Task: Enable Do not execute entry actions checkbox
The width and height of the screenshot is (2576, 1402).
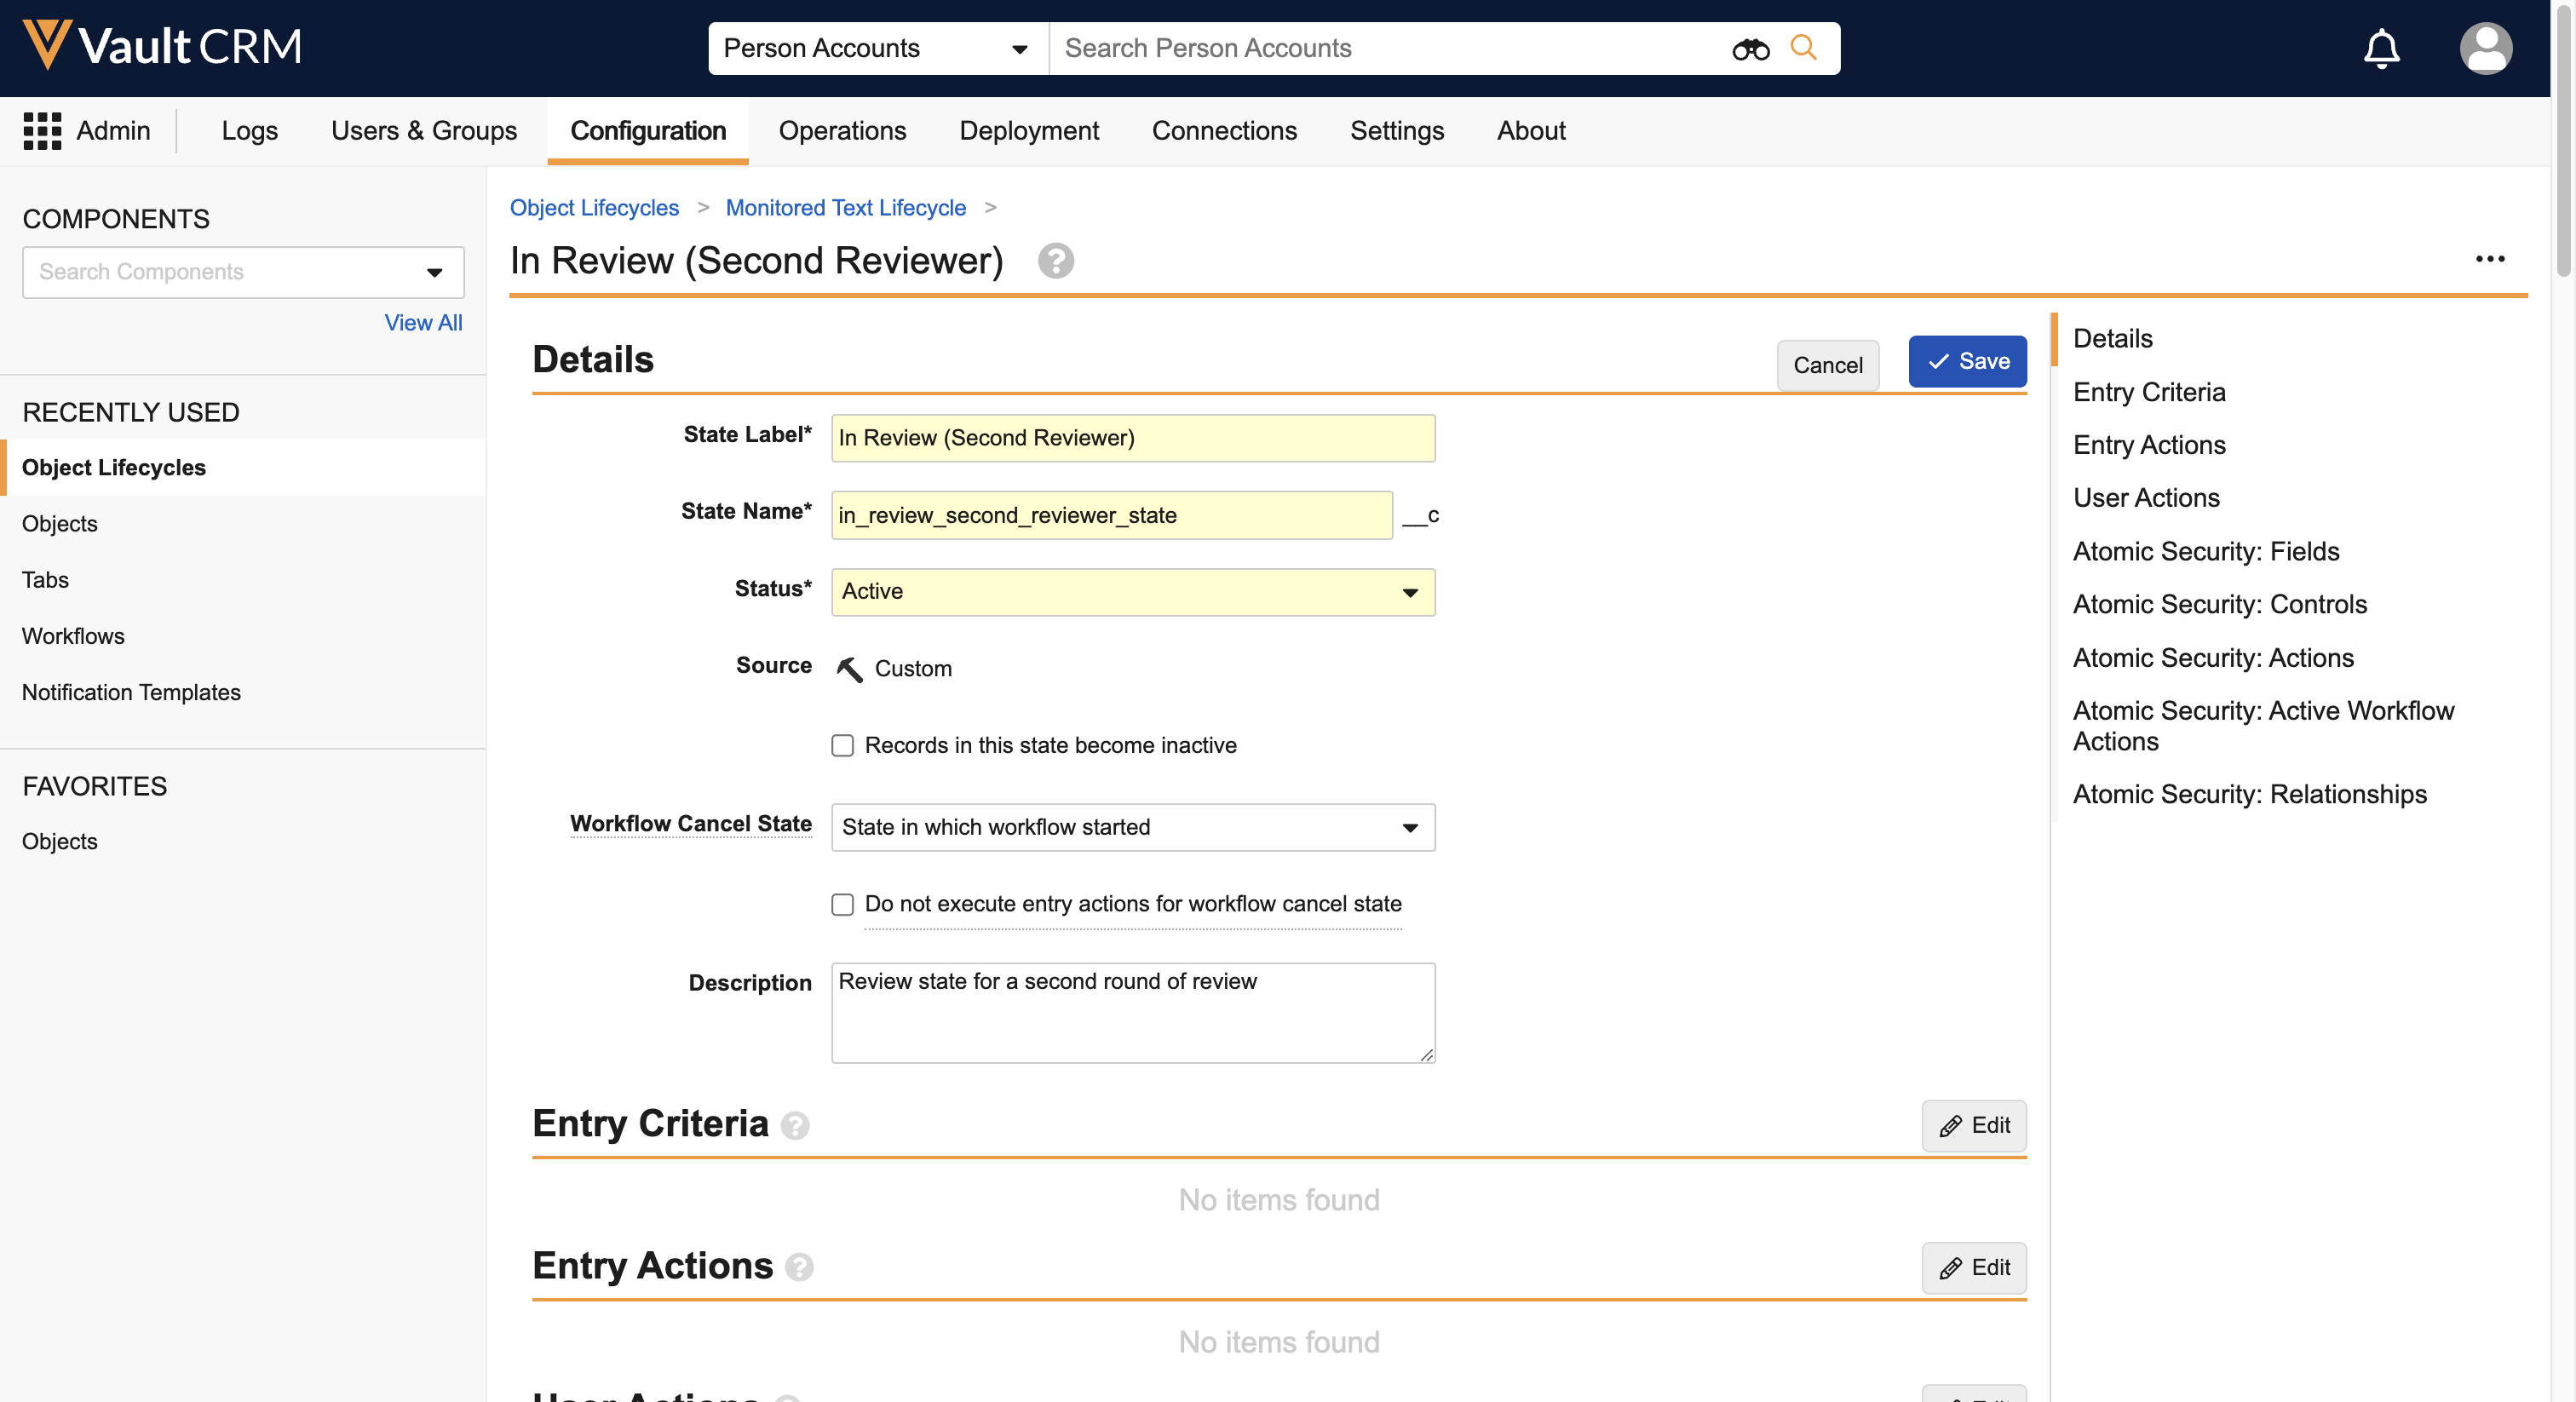Action: point(843,904)
